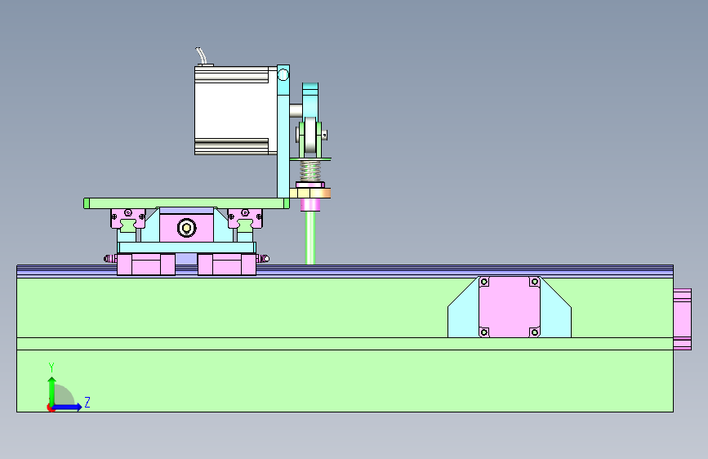708x459 pixels.
Task: Select the left pink slider block on the rail
Action: [146, 265]
